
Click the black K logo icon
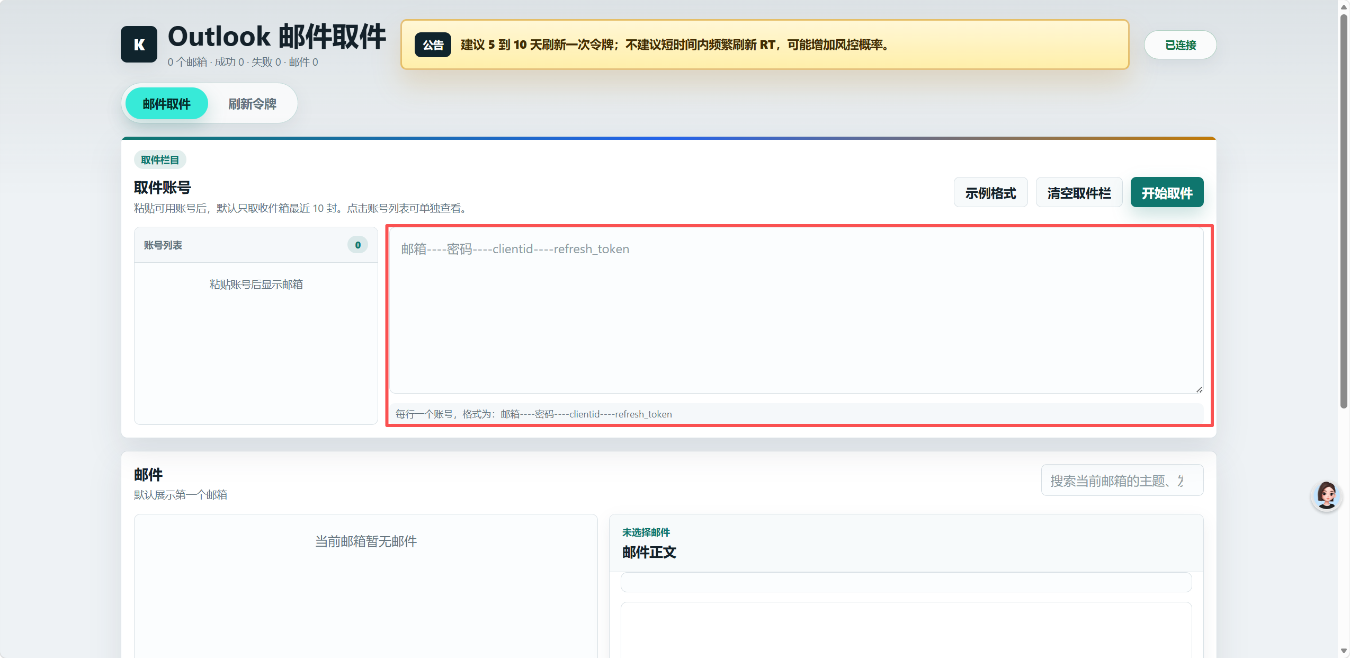pos(139,45)
